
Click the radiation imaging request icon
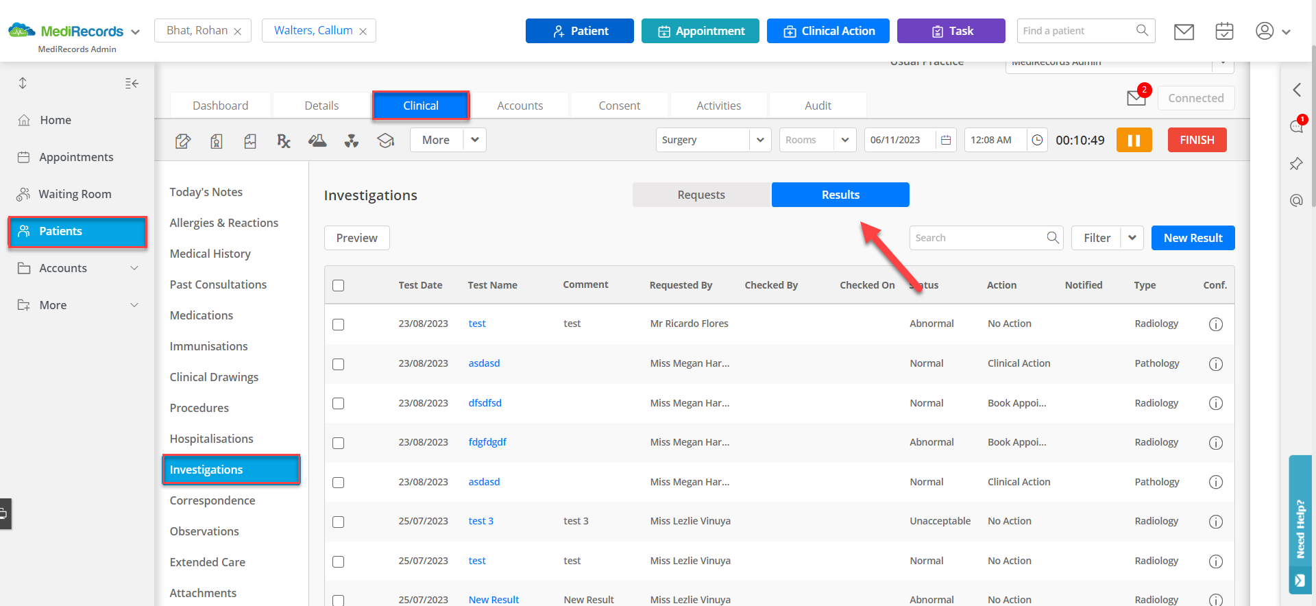[352, 141]
